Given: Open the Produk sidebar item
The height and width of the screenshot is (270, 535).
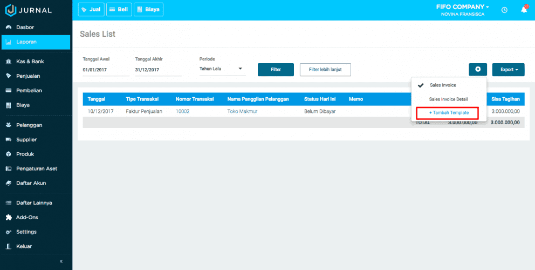Looking at the screenshot, I should pos(25,154).
